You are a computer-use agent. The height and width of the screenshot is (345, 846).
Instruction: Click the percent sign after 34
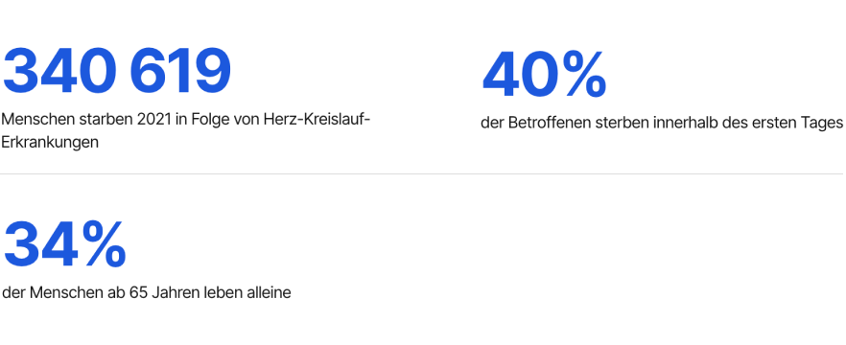[105, 245]
